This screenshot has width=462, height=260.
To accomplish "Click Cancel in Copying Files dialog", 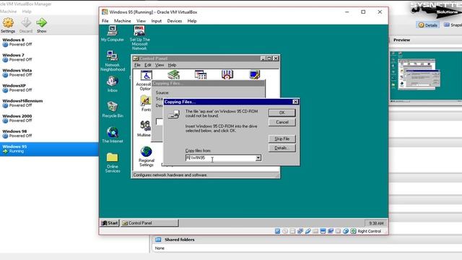I will pos(282,122).
